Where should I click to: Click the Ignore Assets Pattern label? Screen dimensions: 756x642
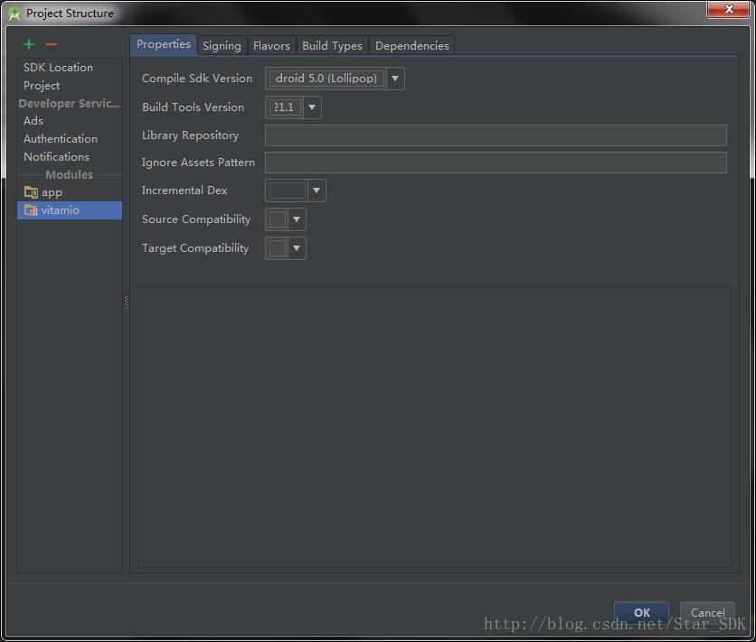pyautogui.click(x=198, y=163)
